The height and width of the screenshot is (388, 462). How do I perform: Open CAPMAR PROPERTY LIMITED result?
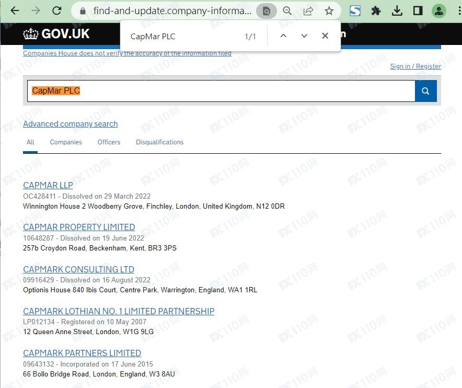pos(79,227)
